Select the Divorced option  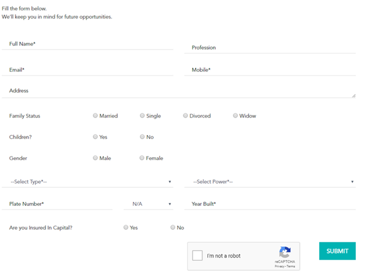point(185,115)
